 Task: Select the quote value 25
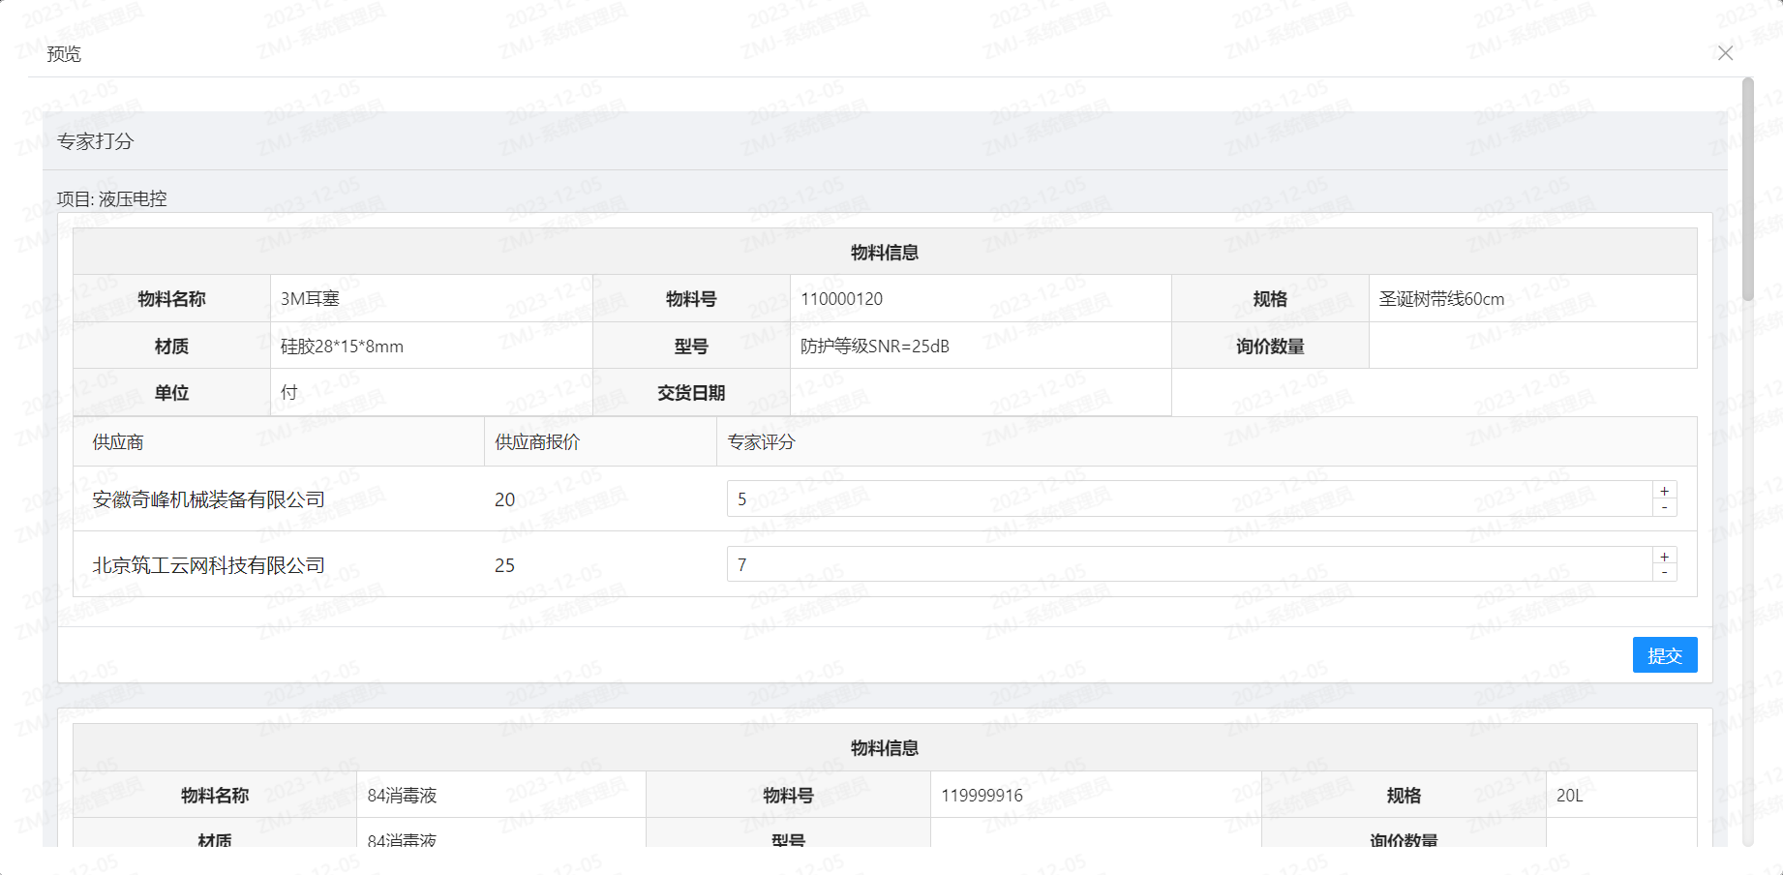click(504, 565)
